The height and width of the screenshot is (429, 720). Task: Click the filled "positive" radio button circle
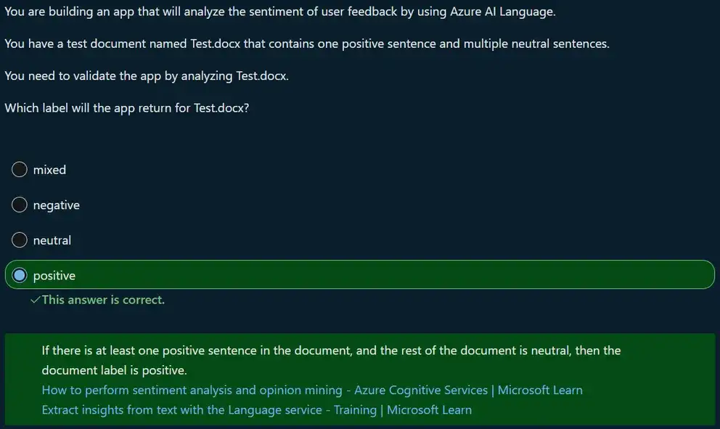click(20, 276)
